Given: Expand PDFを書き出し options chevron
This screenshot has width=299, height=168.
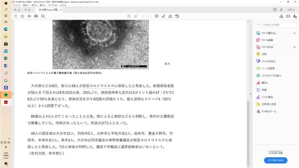Looking at the screenshot, I should tap(294, 33).
